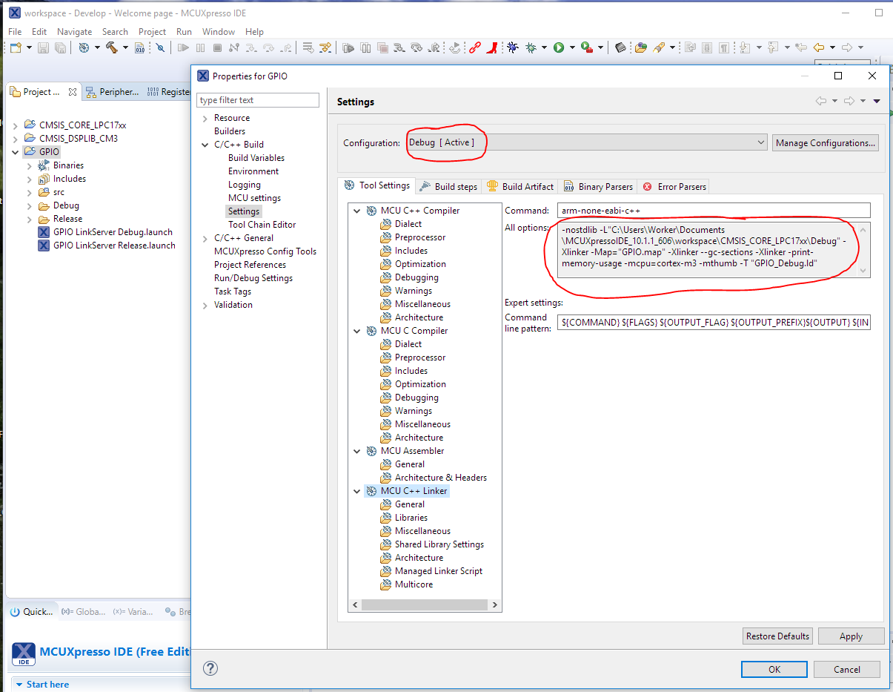Viewport: 893px width, 692px height.
Task: Click the blue bug debug icon
Action: pyautogui.click(x=512, y=47)
